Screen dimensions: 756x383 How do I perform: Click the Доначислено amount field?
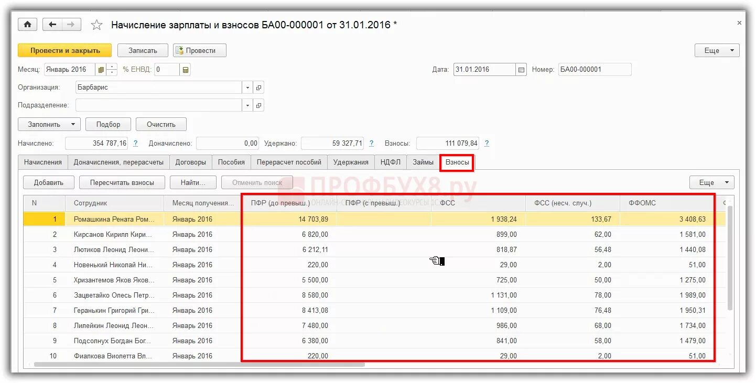click(228, 144)
